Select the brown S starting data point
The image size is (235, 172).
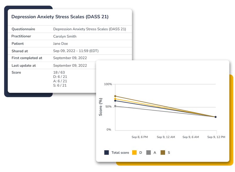point(115,96)
